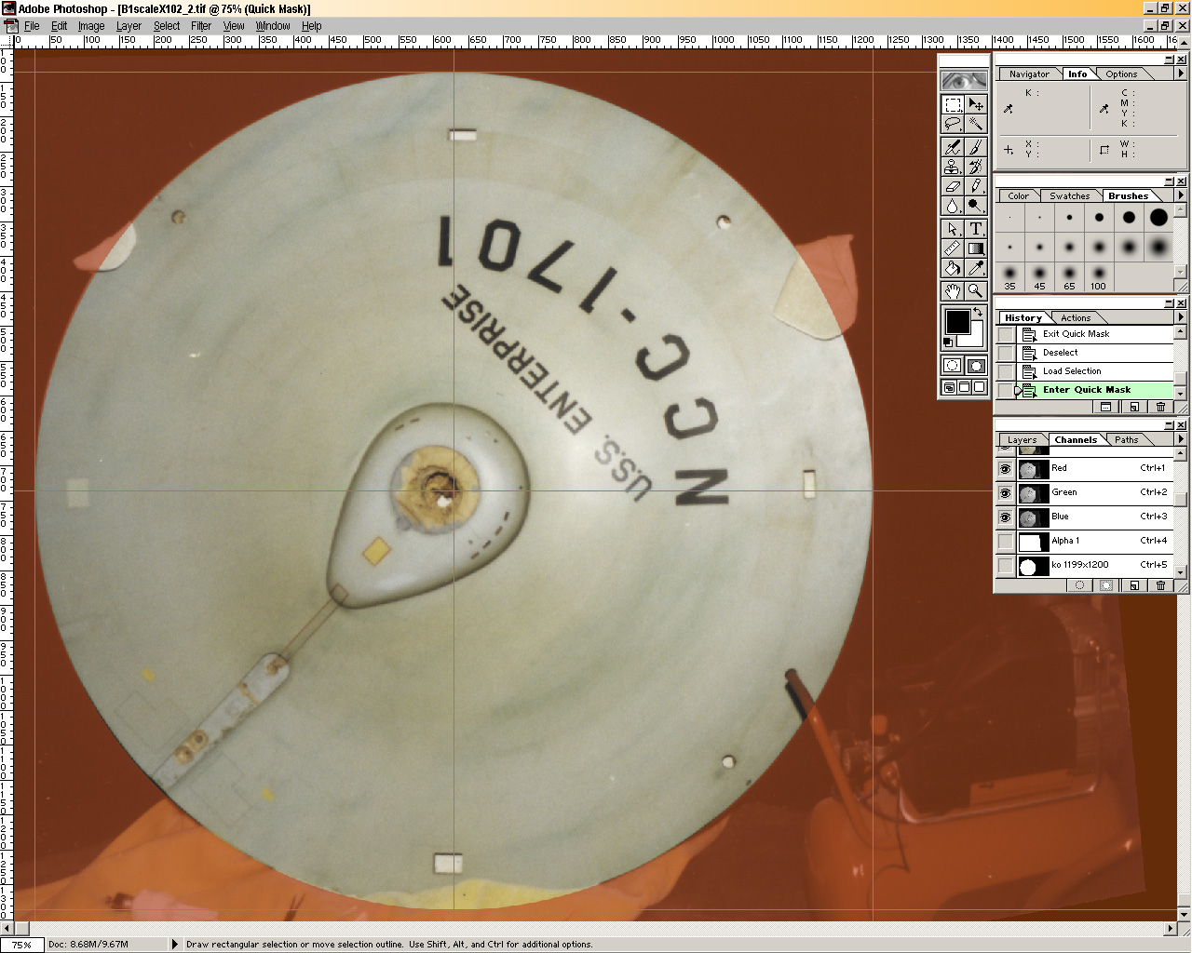The width and height of the screenshot is (1192, 953).
Task: Select the Lasso tool
Action: tap(952, 124)
